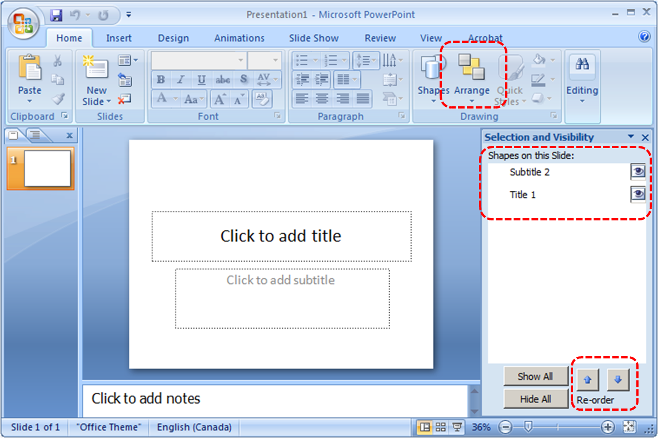Toggle Italic text formatting
Screen dimensions: 658x438
(x=181, y=80)
